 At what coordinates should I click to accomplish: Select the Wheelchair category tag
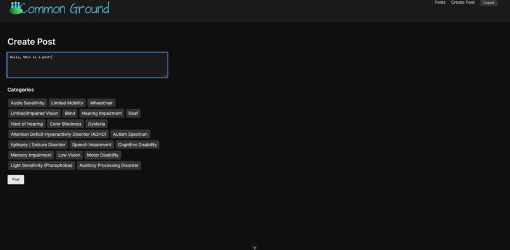point(101,103)
